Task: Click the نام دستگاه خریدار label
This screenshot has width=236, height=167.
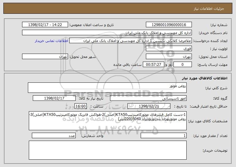Action: click(213, 33)
